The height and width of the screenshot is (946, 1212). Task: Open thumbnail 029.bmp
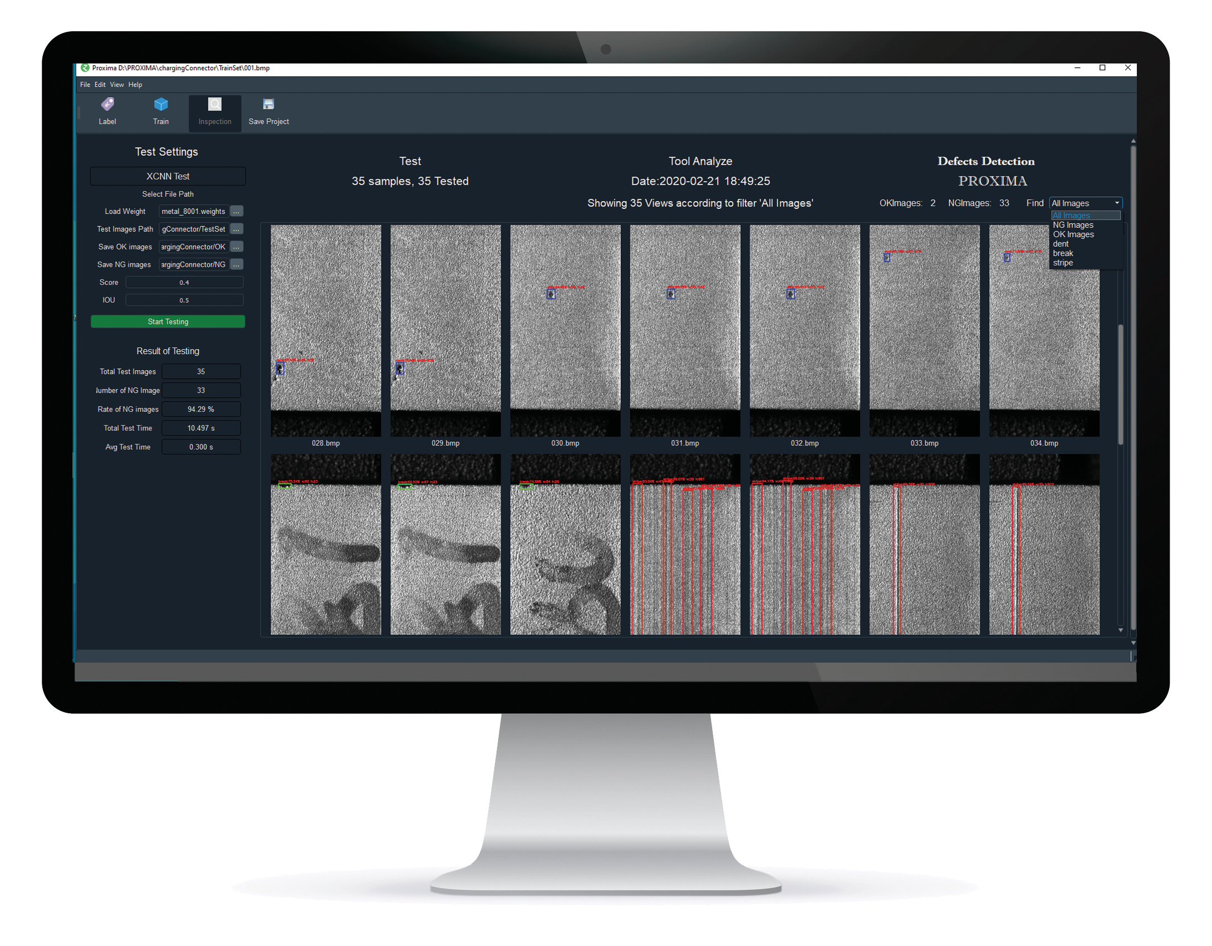(x=445, y=330)
